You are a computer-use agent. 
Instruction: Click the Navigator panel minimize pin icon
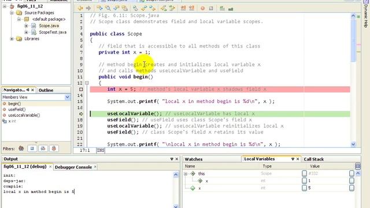point(28,90)
